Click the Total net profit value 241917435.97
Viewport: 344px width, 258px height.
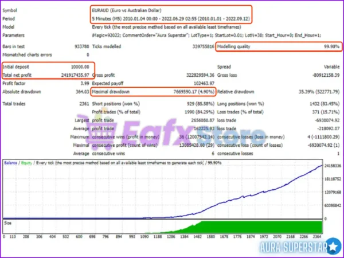(x=75, y=75)
